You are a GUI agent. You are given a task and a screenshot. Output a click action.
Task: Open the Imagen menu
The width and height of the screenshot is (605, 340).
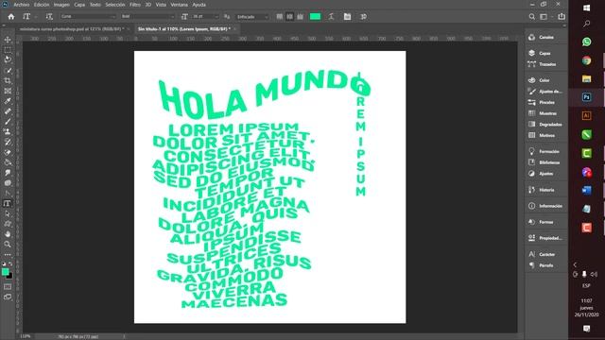(x=61, y=5)
